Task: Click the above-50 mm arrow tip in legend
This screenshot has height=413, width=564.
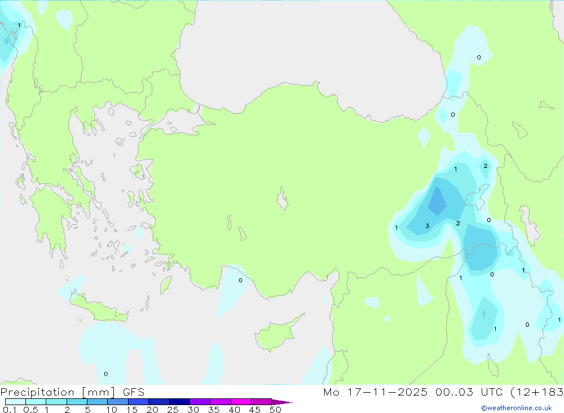Action: (282, 402)
